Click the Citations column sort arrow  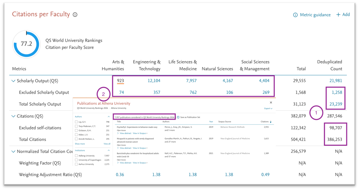(270, 122)
